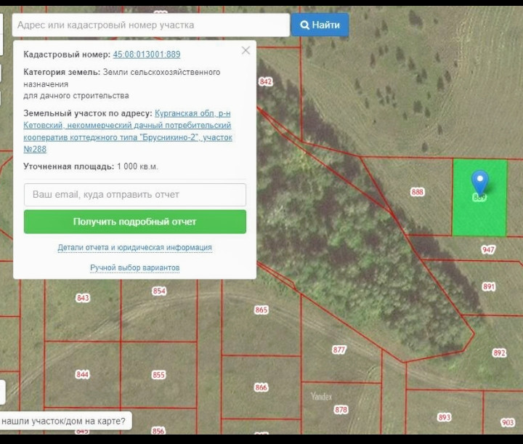Select parcel 891 on the map
This screenshot has width=523, height=444.
[x=489, y=287]
